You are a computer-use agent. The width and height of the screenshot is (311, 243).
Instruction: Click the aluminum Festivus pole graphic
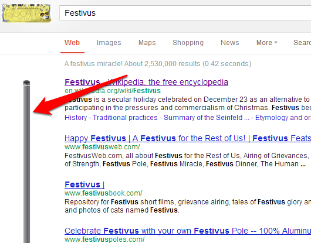click(26, 162)
